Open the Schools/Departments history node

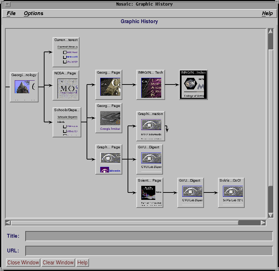tap(66, 122)
